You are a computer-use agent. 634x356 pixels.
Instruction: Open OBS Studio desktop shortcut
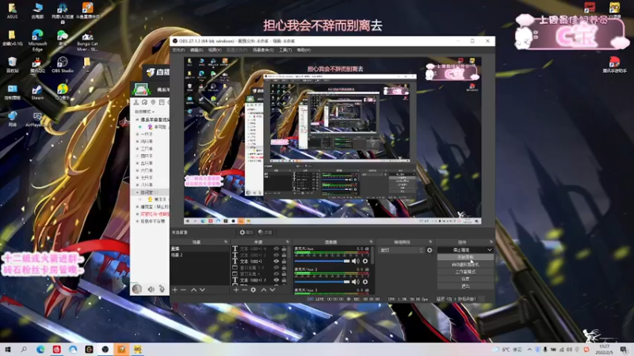[x=63, y=64]
